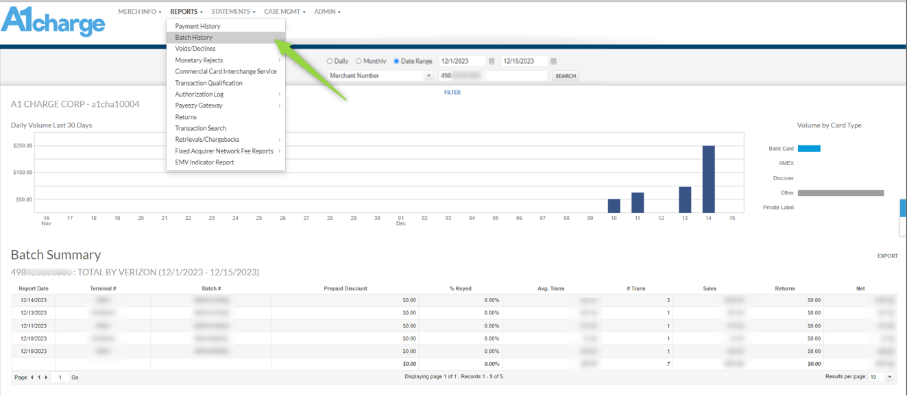Click the page number input field
The height and width of the screenshot is (396, 907).
60,378
